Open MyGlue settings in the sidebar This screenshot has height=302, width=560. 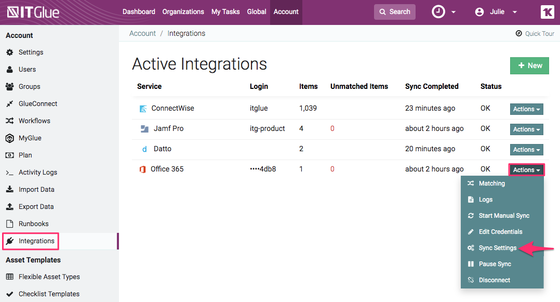(30, 138)
